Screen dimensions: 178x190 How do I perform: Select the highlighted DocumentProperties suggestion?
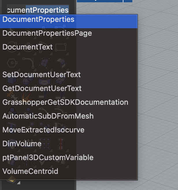tap(38, 20)
